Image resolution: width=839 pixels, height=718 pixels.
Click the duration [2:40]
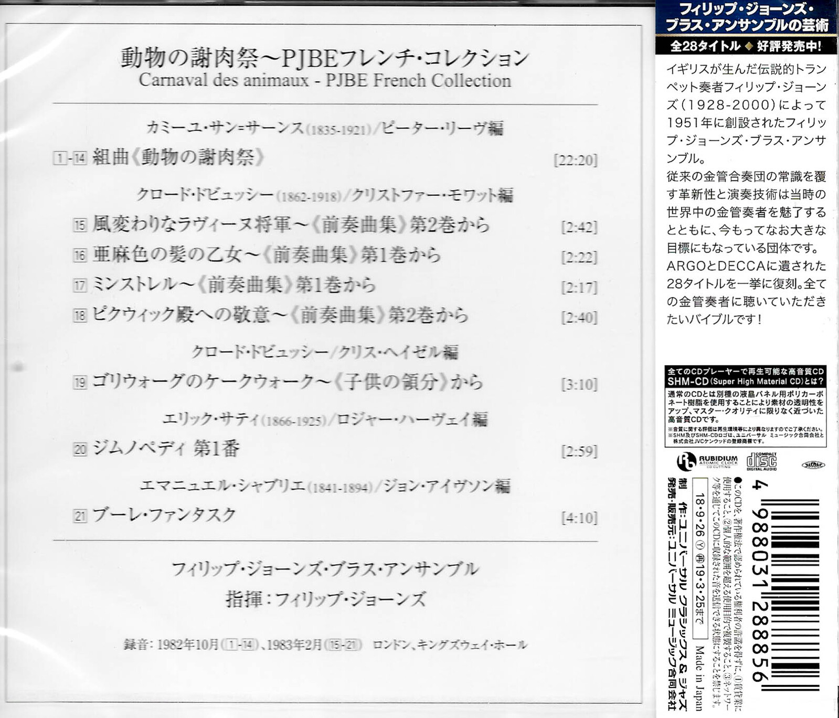pos(579,318)
